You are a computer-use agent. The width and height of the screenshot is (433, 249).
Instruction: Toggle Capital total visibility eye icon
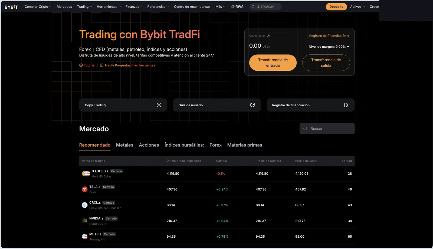(x=268, y=36)
